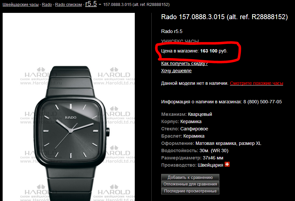Go to the Rado brand breadcrumb link
This screenshot has width=295, height=201.
click(47, 5)
